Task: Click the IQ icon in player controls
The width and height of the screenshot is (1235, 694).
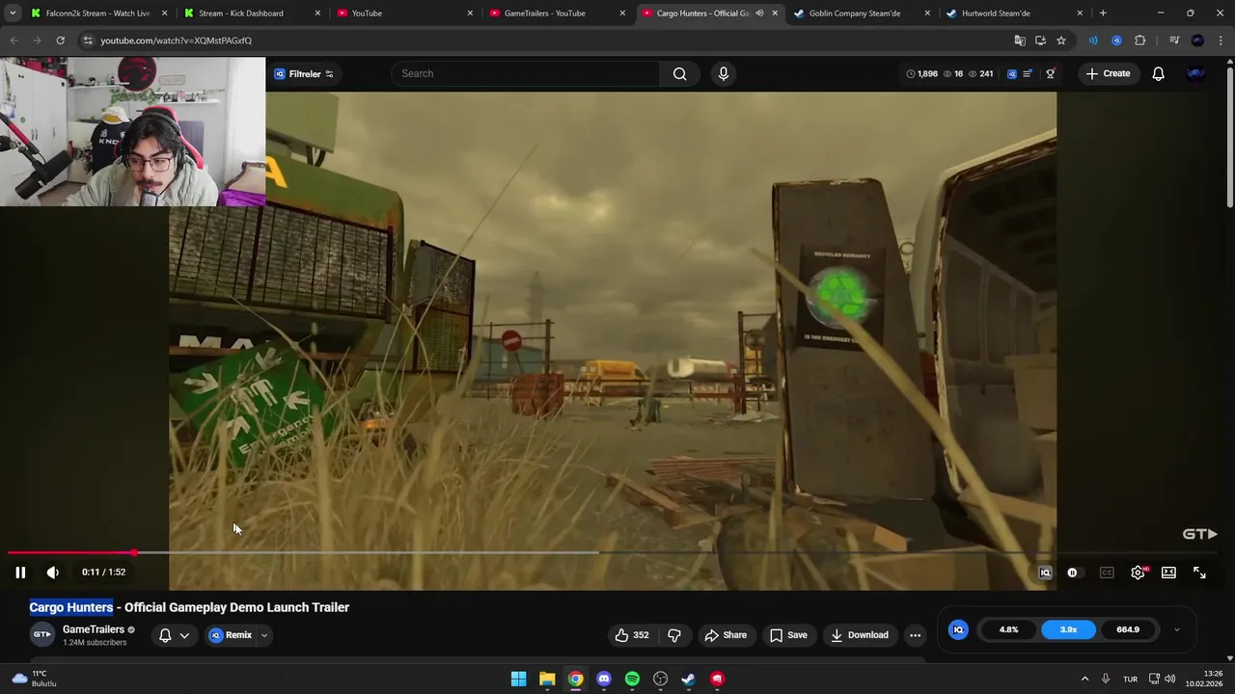Action: coord(1045,573)
